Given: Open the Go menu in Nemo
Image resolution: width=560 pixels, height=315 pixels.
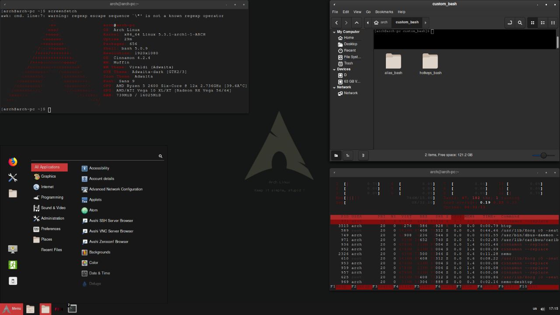Looking at the screenshot, I should point(368,12).
